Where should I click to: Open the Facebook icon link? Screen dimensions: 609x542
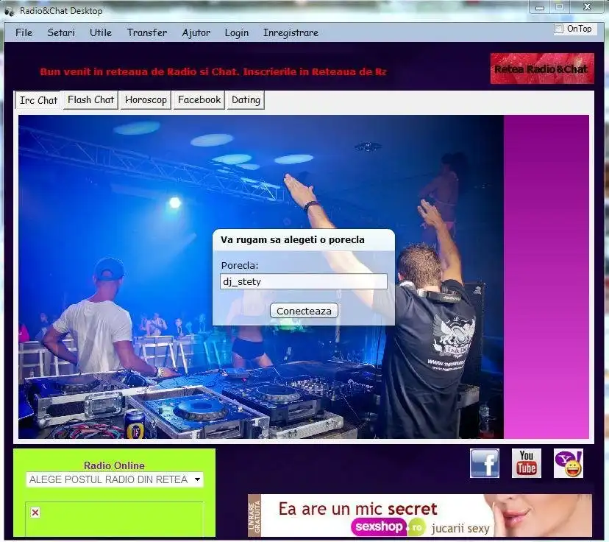click(x=484, y=463)
